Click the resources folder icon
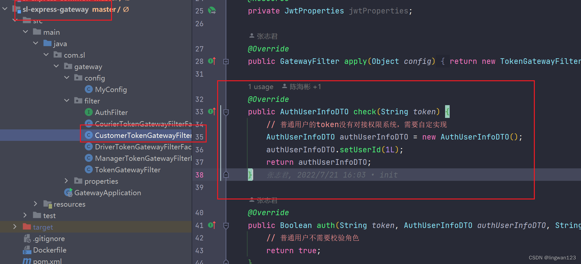This screenshot has height=264, width=581. (x=48, y=204)
